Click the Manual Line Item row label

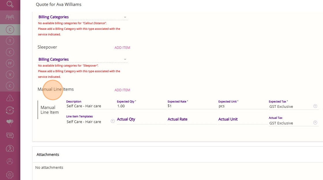[50, 110]
